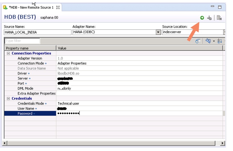Screen dimensions: 233x151
Task: Click the document icon in the header toolbar
Action: [x=219, y=18]
